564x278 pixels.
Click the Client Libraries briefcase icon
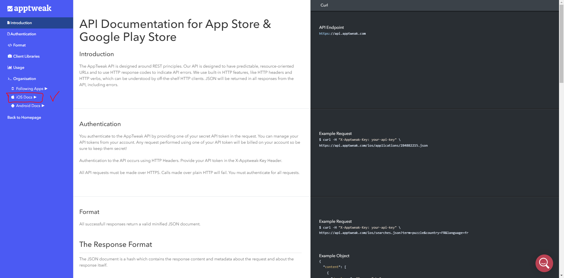(10, 56)
